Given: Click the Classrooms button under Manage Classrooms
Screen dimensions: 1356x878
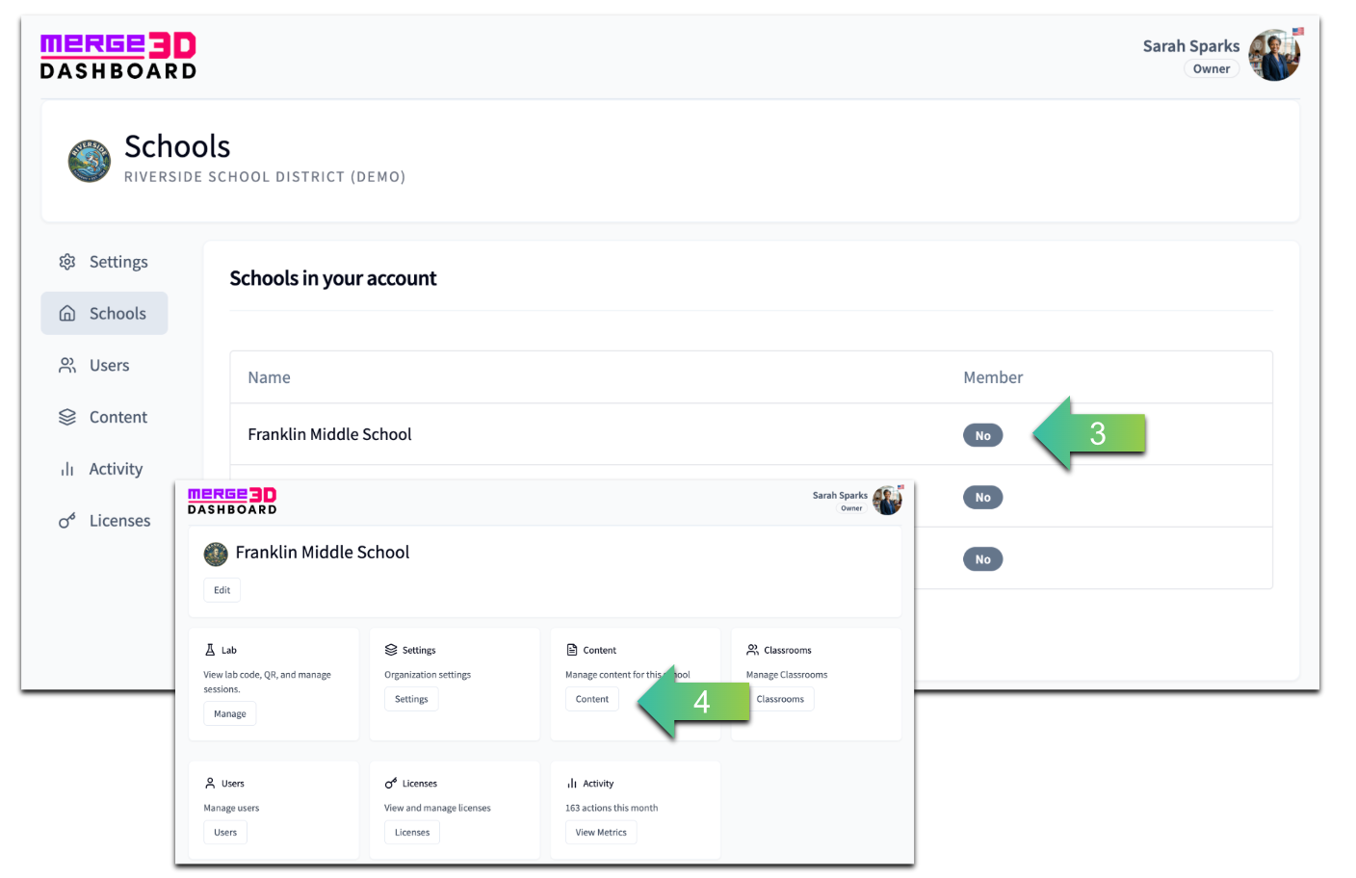Looking at the screenshot, I should click(x=780, y=699).
